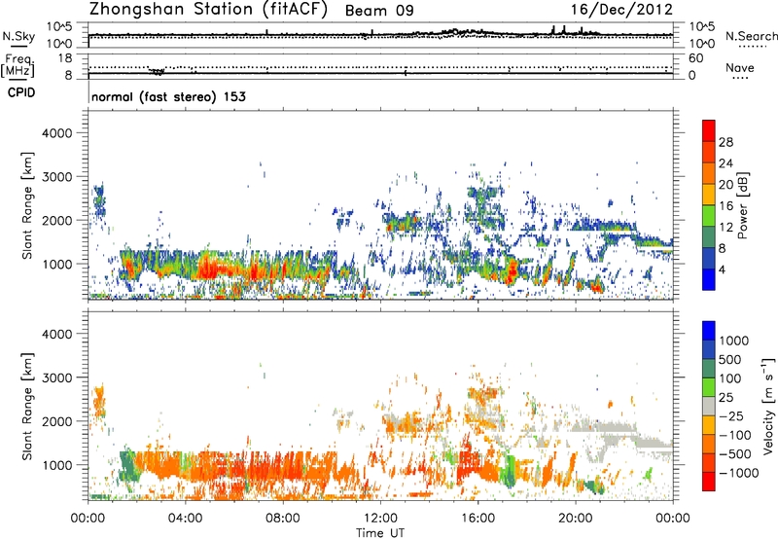Click the '3000' tick label on the power panel
This screenshot has width=778, height=539.
[x=56, y=177]
